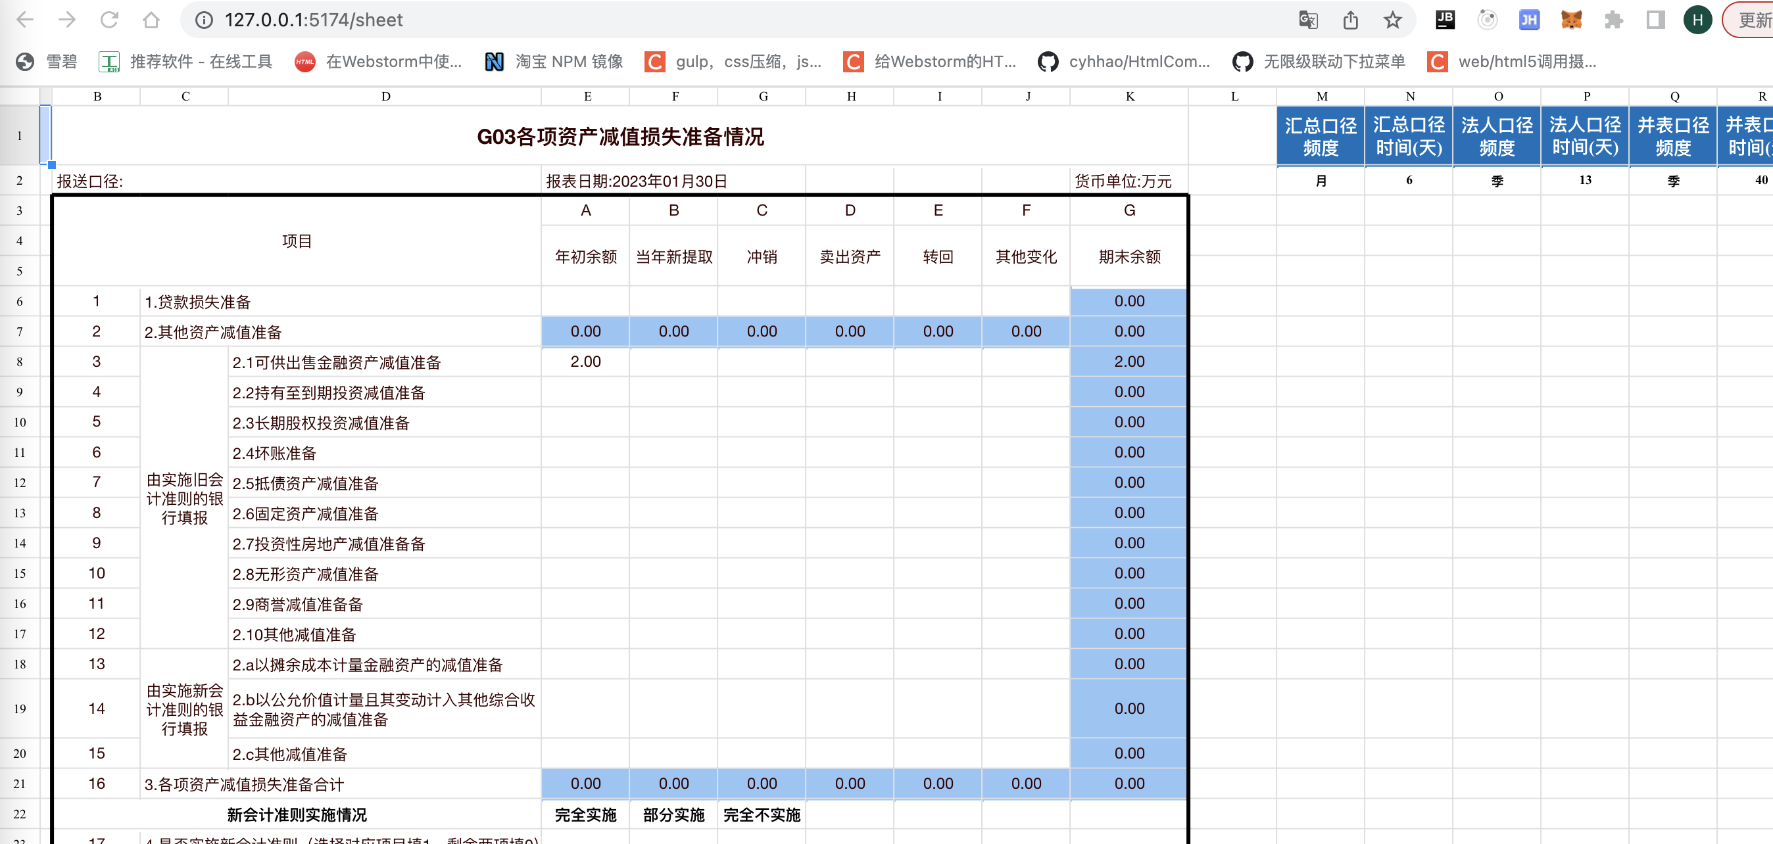View site information icon in address bar
Viewport: 1773px width, 844px height.
204,20
